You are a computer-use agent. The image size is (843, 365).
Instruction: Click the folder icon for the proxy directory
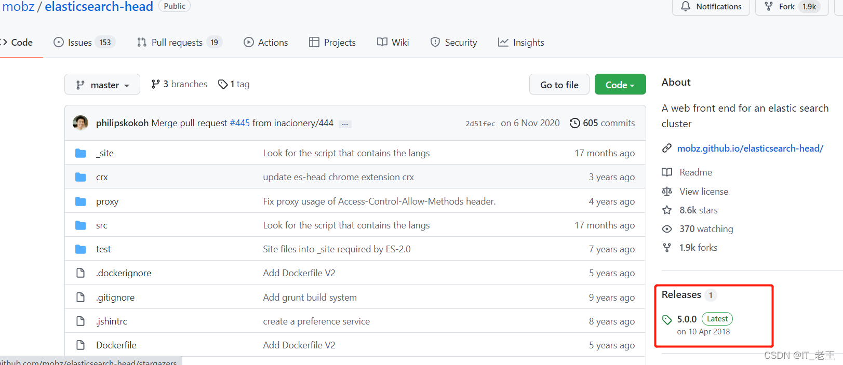(81, 201)
